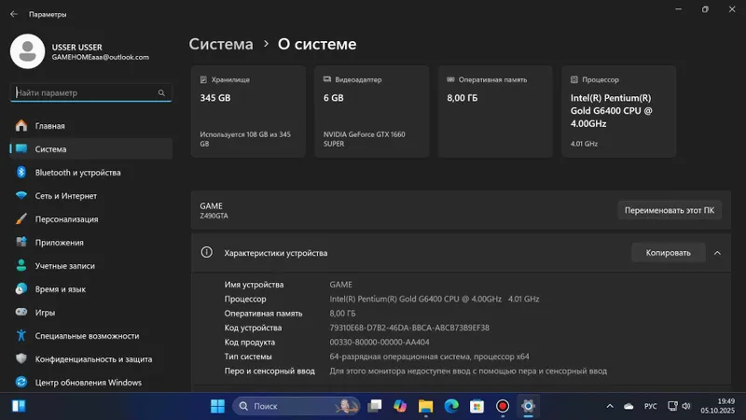Click the Settings gear on the taskbar

[x=528, y=406]
